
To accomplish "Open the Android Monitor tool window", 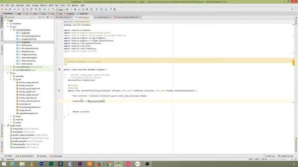I will click(24, 156).
